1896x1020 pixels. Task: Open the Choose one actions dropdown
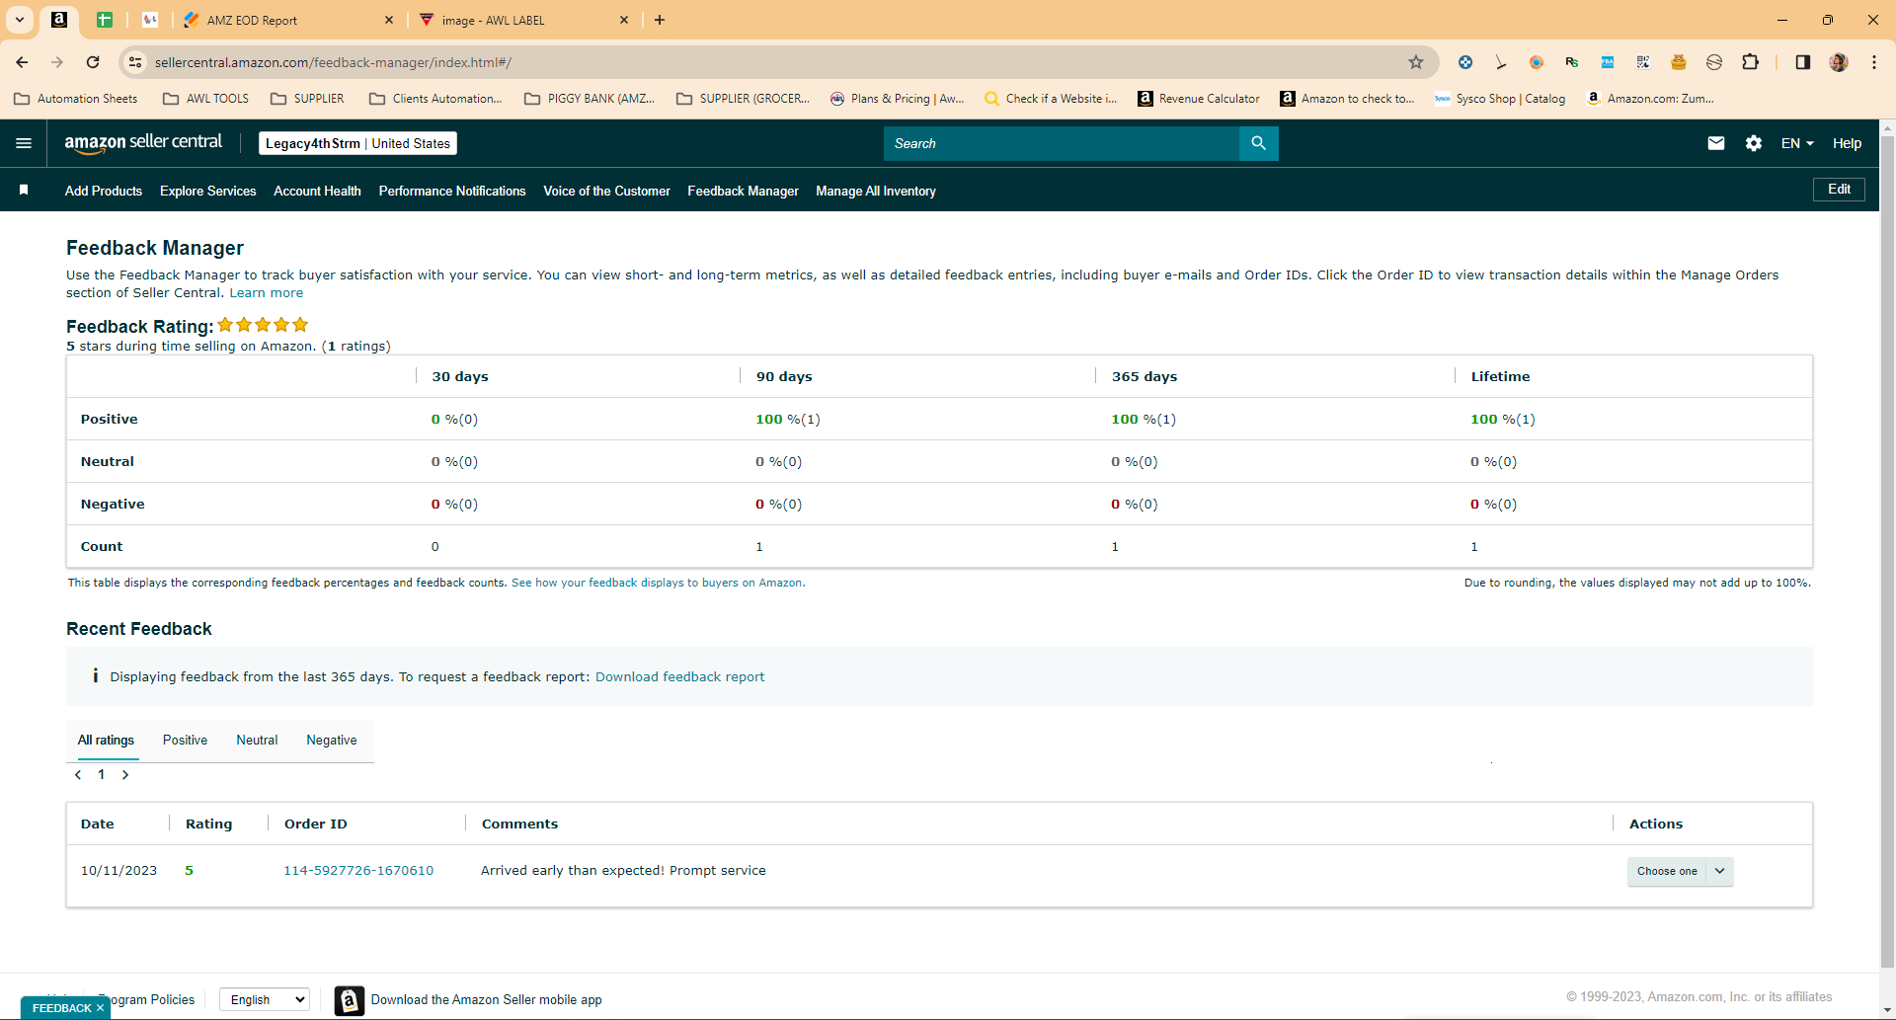coord(1680,871)
